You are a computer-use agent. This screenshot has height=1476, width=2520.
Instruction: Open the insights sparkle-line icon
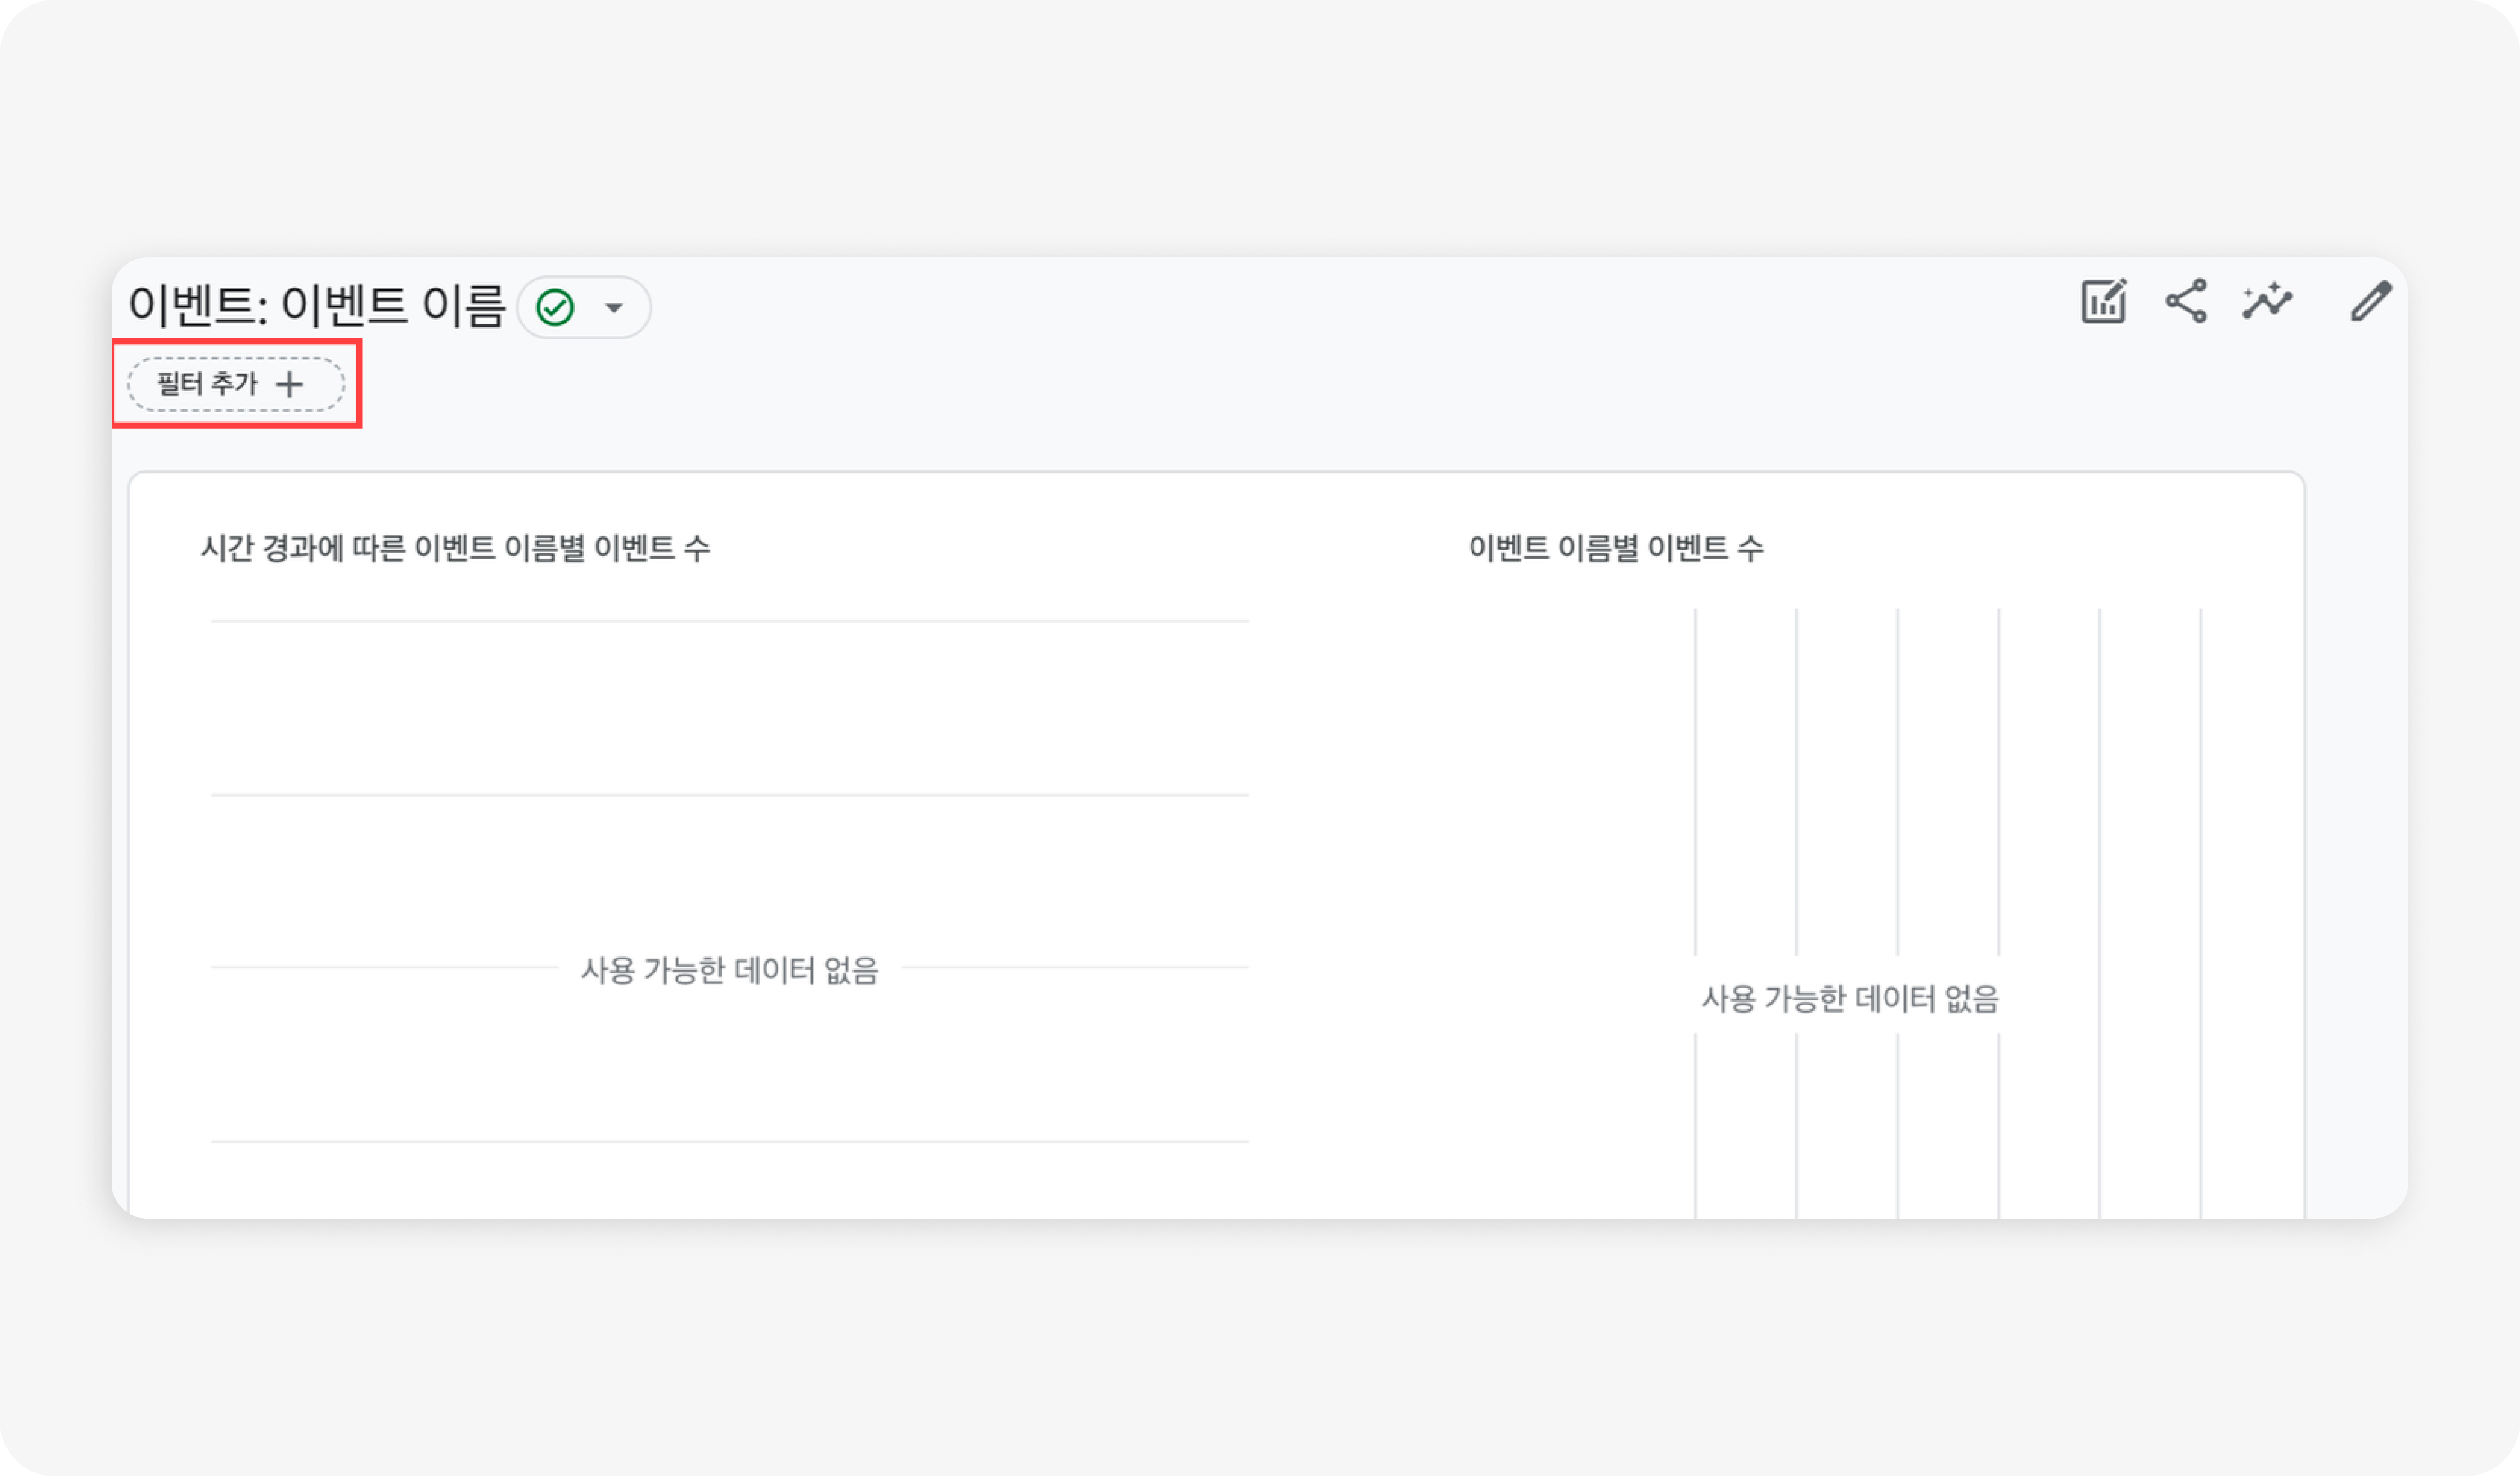click(x=2267, y=301)
